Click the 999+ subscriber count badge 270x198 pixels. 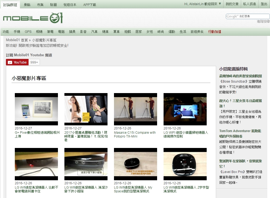pos(34,62)
